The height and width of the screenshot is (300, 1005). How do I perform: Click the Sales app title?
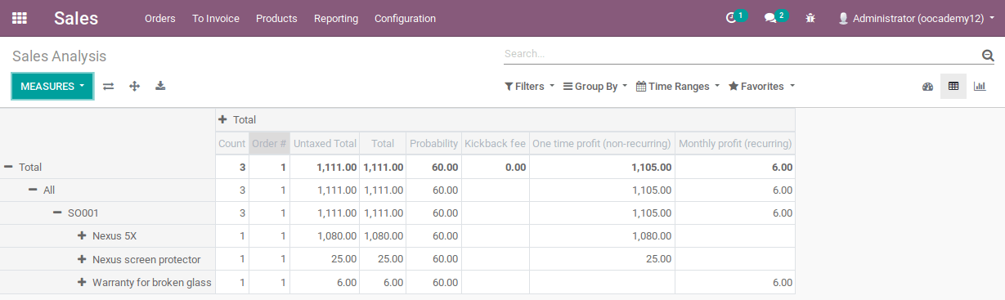coord(76,18)
